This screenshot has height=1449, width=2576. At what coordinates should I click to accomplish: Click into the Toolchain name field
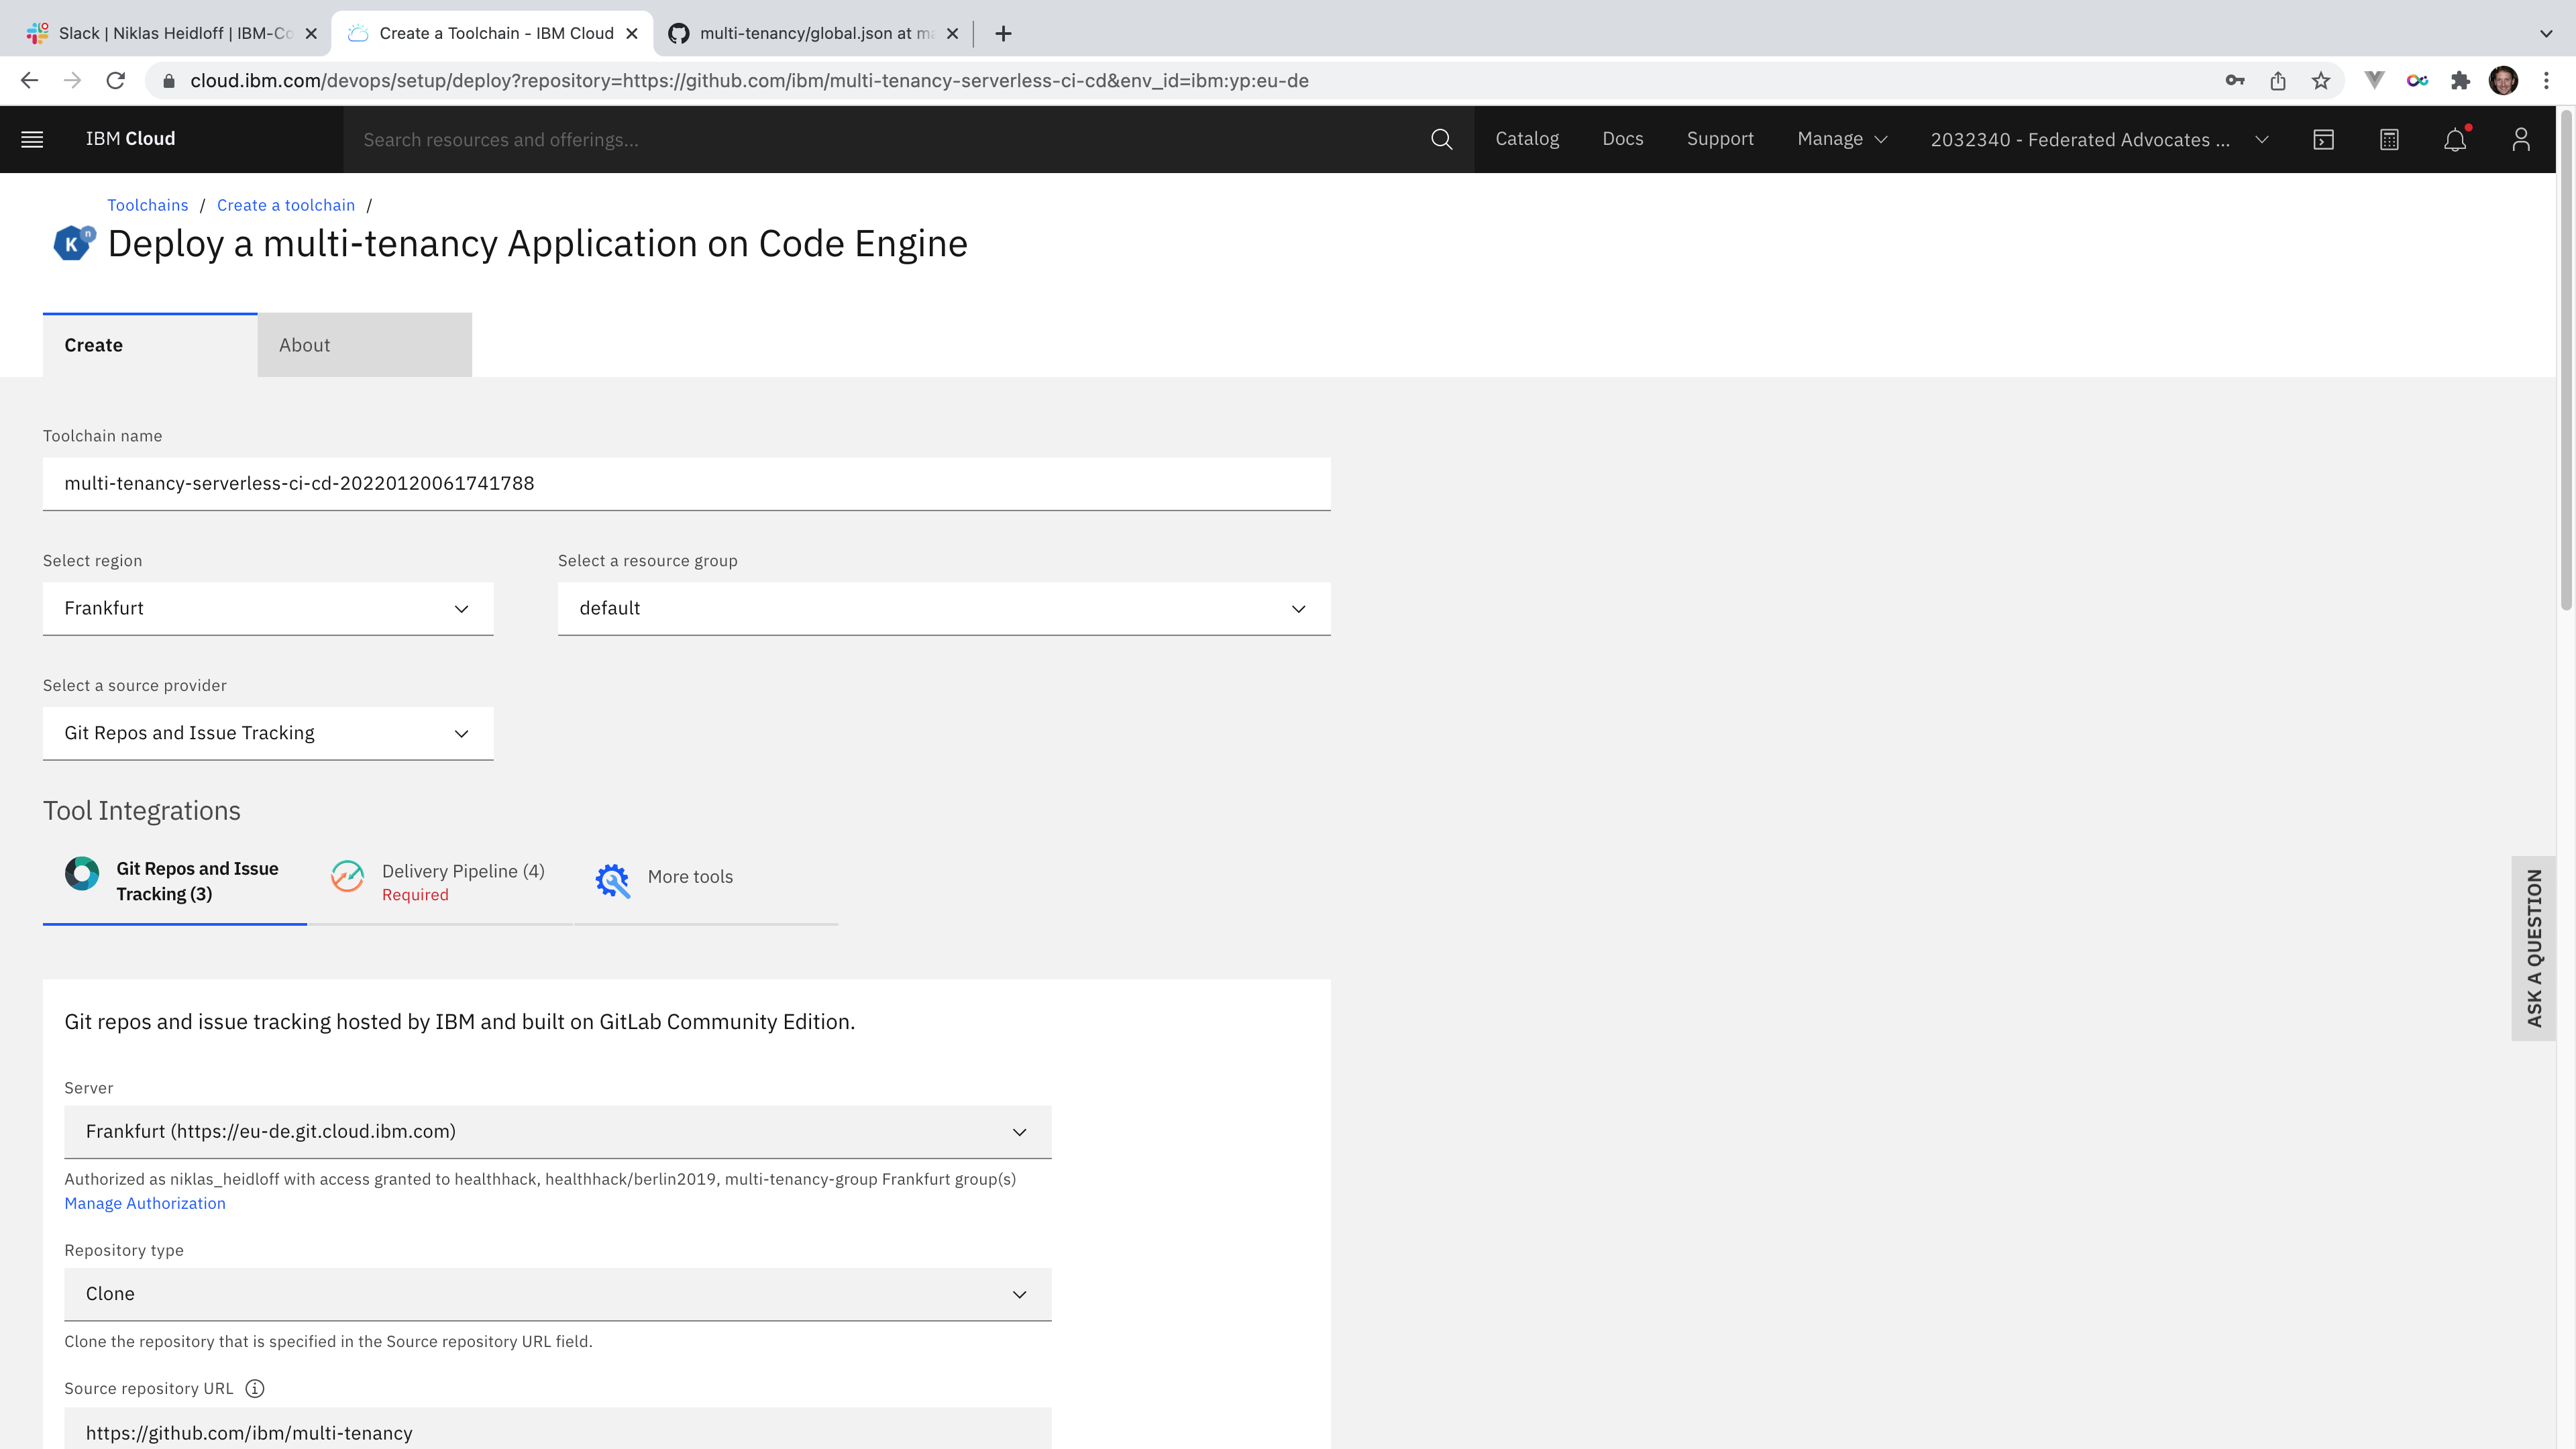pyautogui.click(x=686, y=483)
